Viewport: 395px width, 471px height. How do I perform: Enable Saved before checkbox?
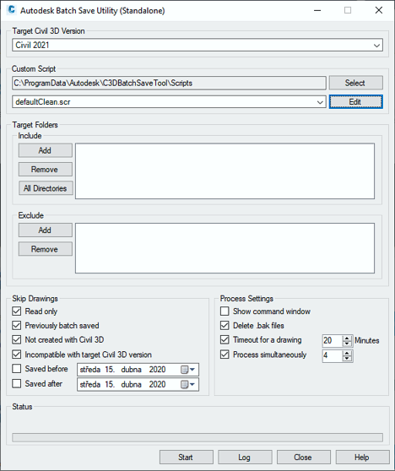point(17,369)
